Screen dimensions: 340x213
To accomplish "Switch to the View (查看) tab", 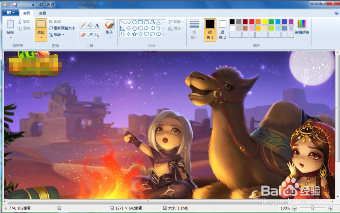I will [42, 13].
